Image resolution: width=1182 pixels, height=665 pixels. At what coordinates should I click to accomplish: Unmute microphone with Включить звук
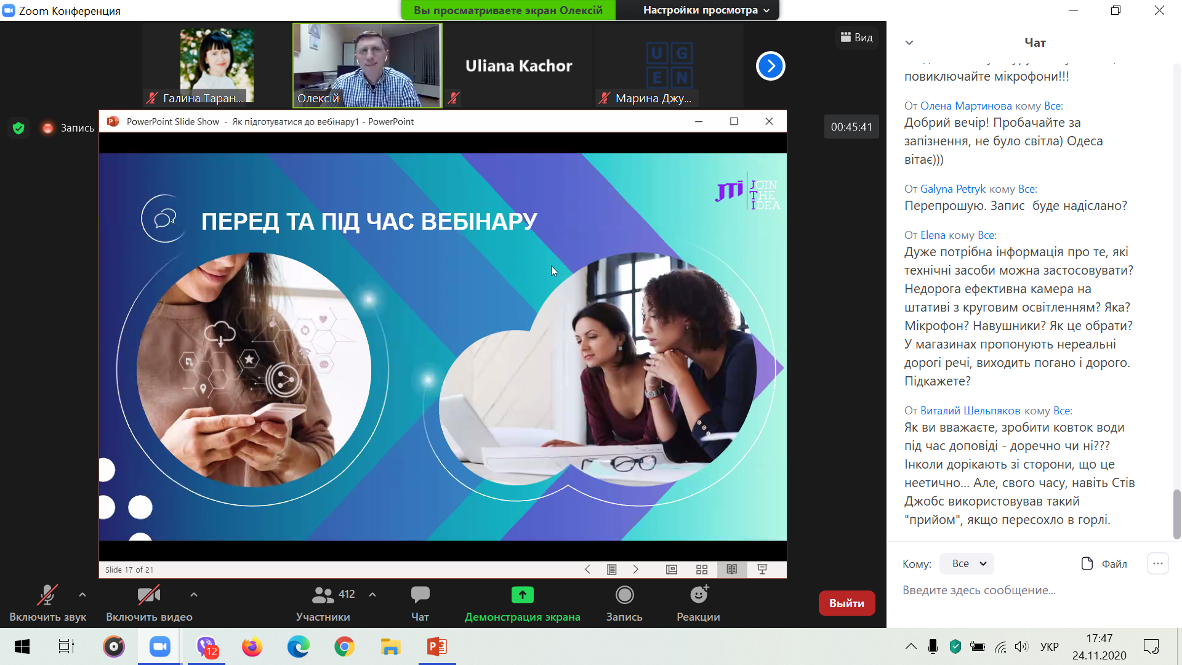click(47, 595)
